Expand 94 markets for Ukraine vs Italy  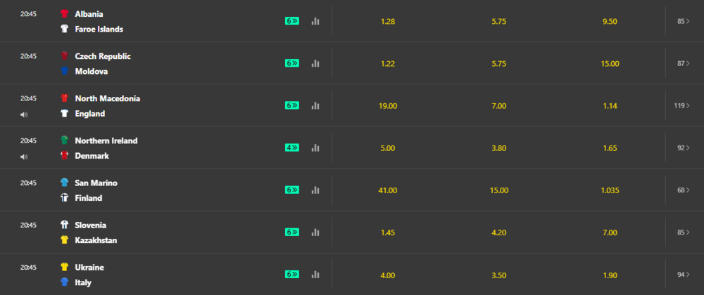coord(684,275)
